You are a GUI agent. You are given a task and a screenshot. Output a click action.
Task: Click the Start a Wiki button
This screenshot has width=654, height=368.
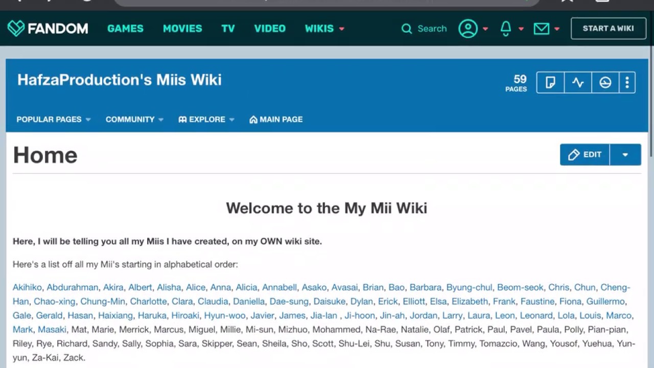click(609, 29)
